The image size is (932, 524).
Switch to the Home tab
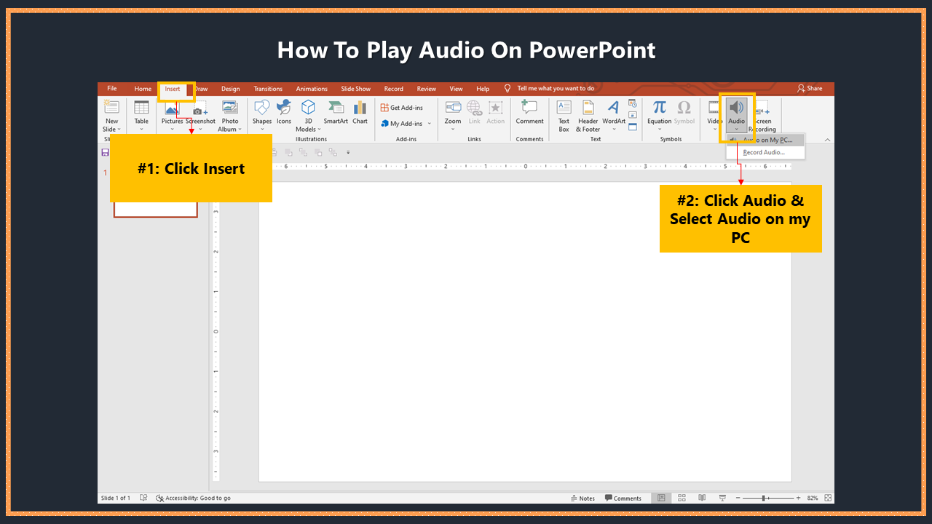click(143, 89)
